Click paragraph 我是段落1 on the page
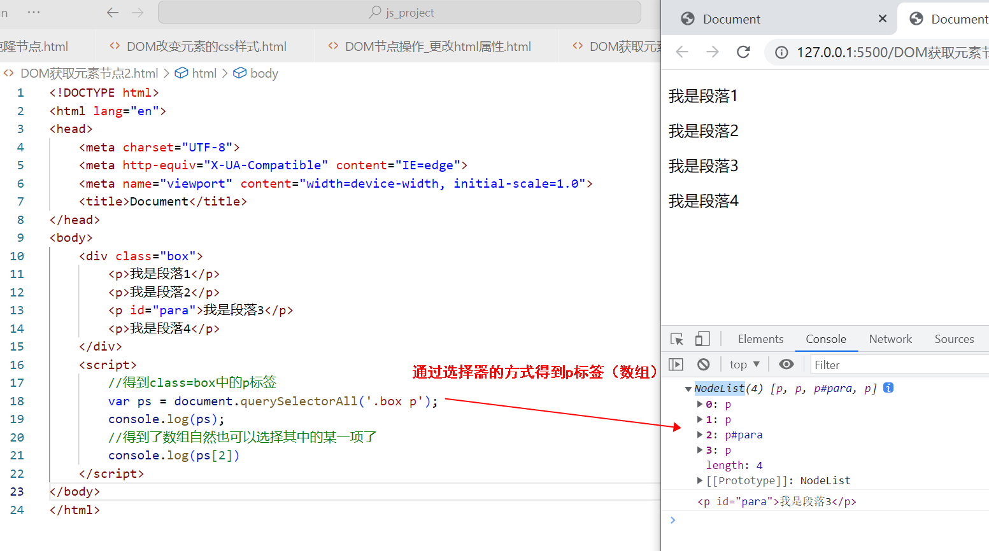Screen dimensions: 989x551 703,96
